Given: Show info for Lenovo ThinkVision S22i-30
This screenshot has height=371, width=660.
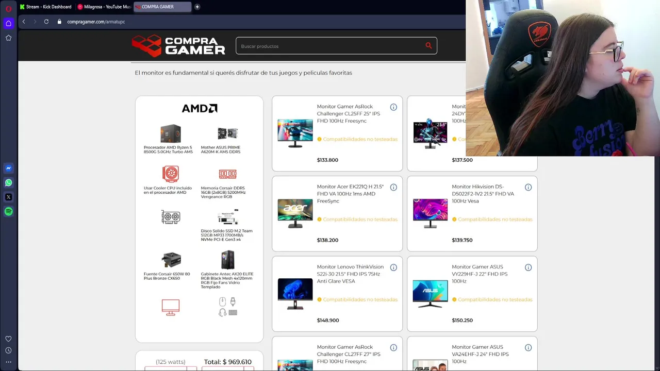Looking at the screenshot, I should [393, 267].
